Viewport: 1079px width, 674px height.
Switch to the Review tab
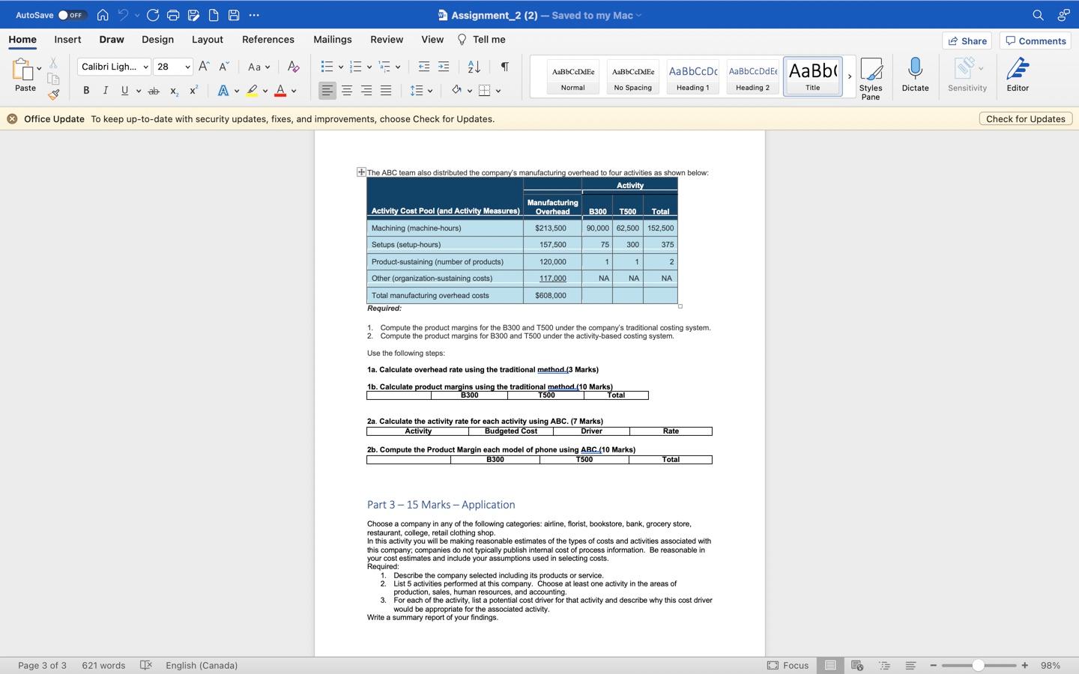(x=386, y=40)
